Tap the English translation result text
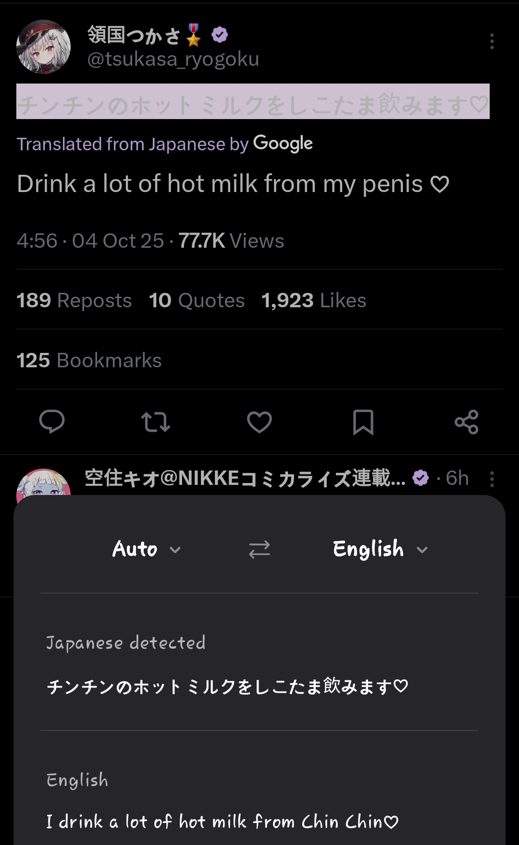Image resolution: width=519 pixels, height=845 pixels. click(x=222, y=822)
